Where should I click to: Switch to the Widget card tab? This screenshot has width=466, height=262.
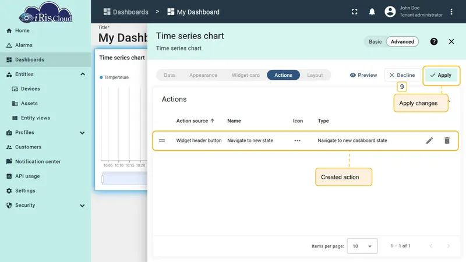click(245, 75)
